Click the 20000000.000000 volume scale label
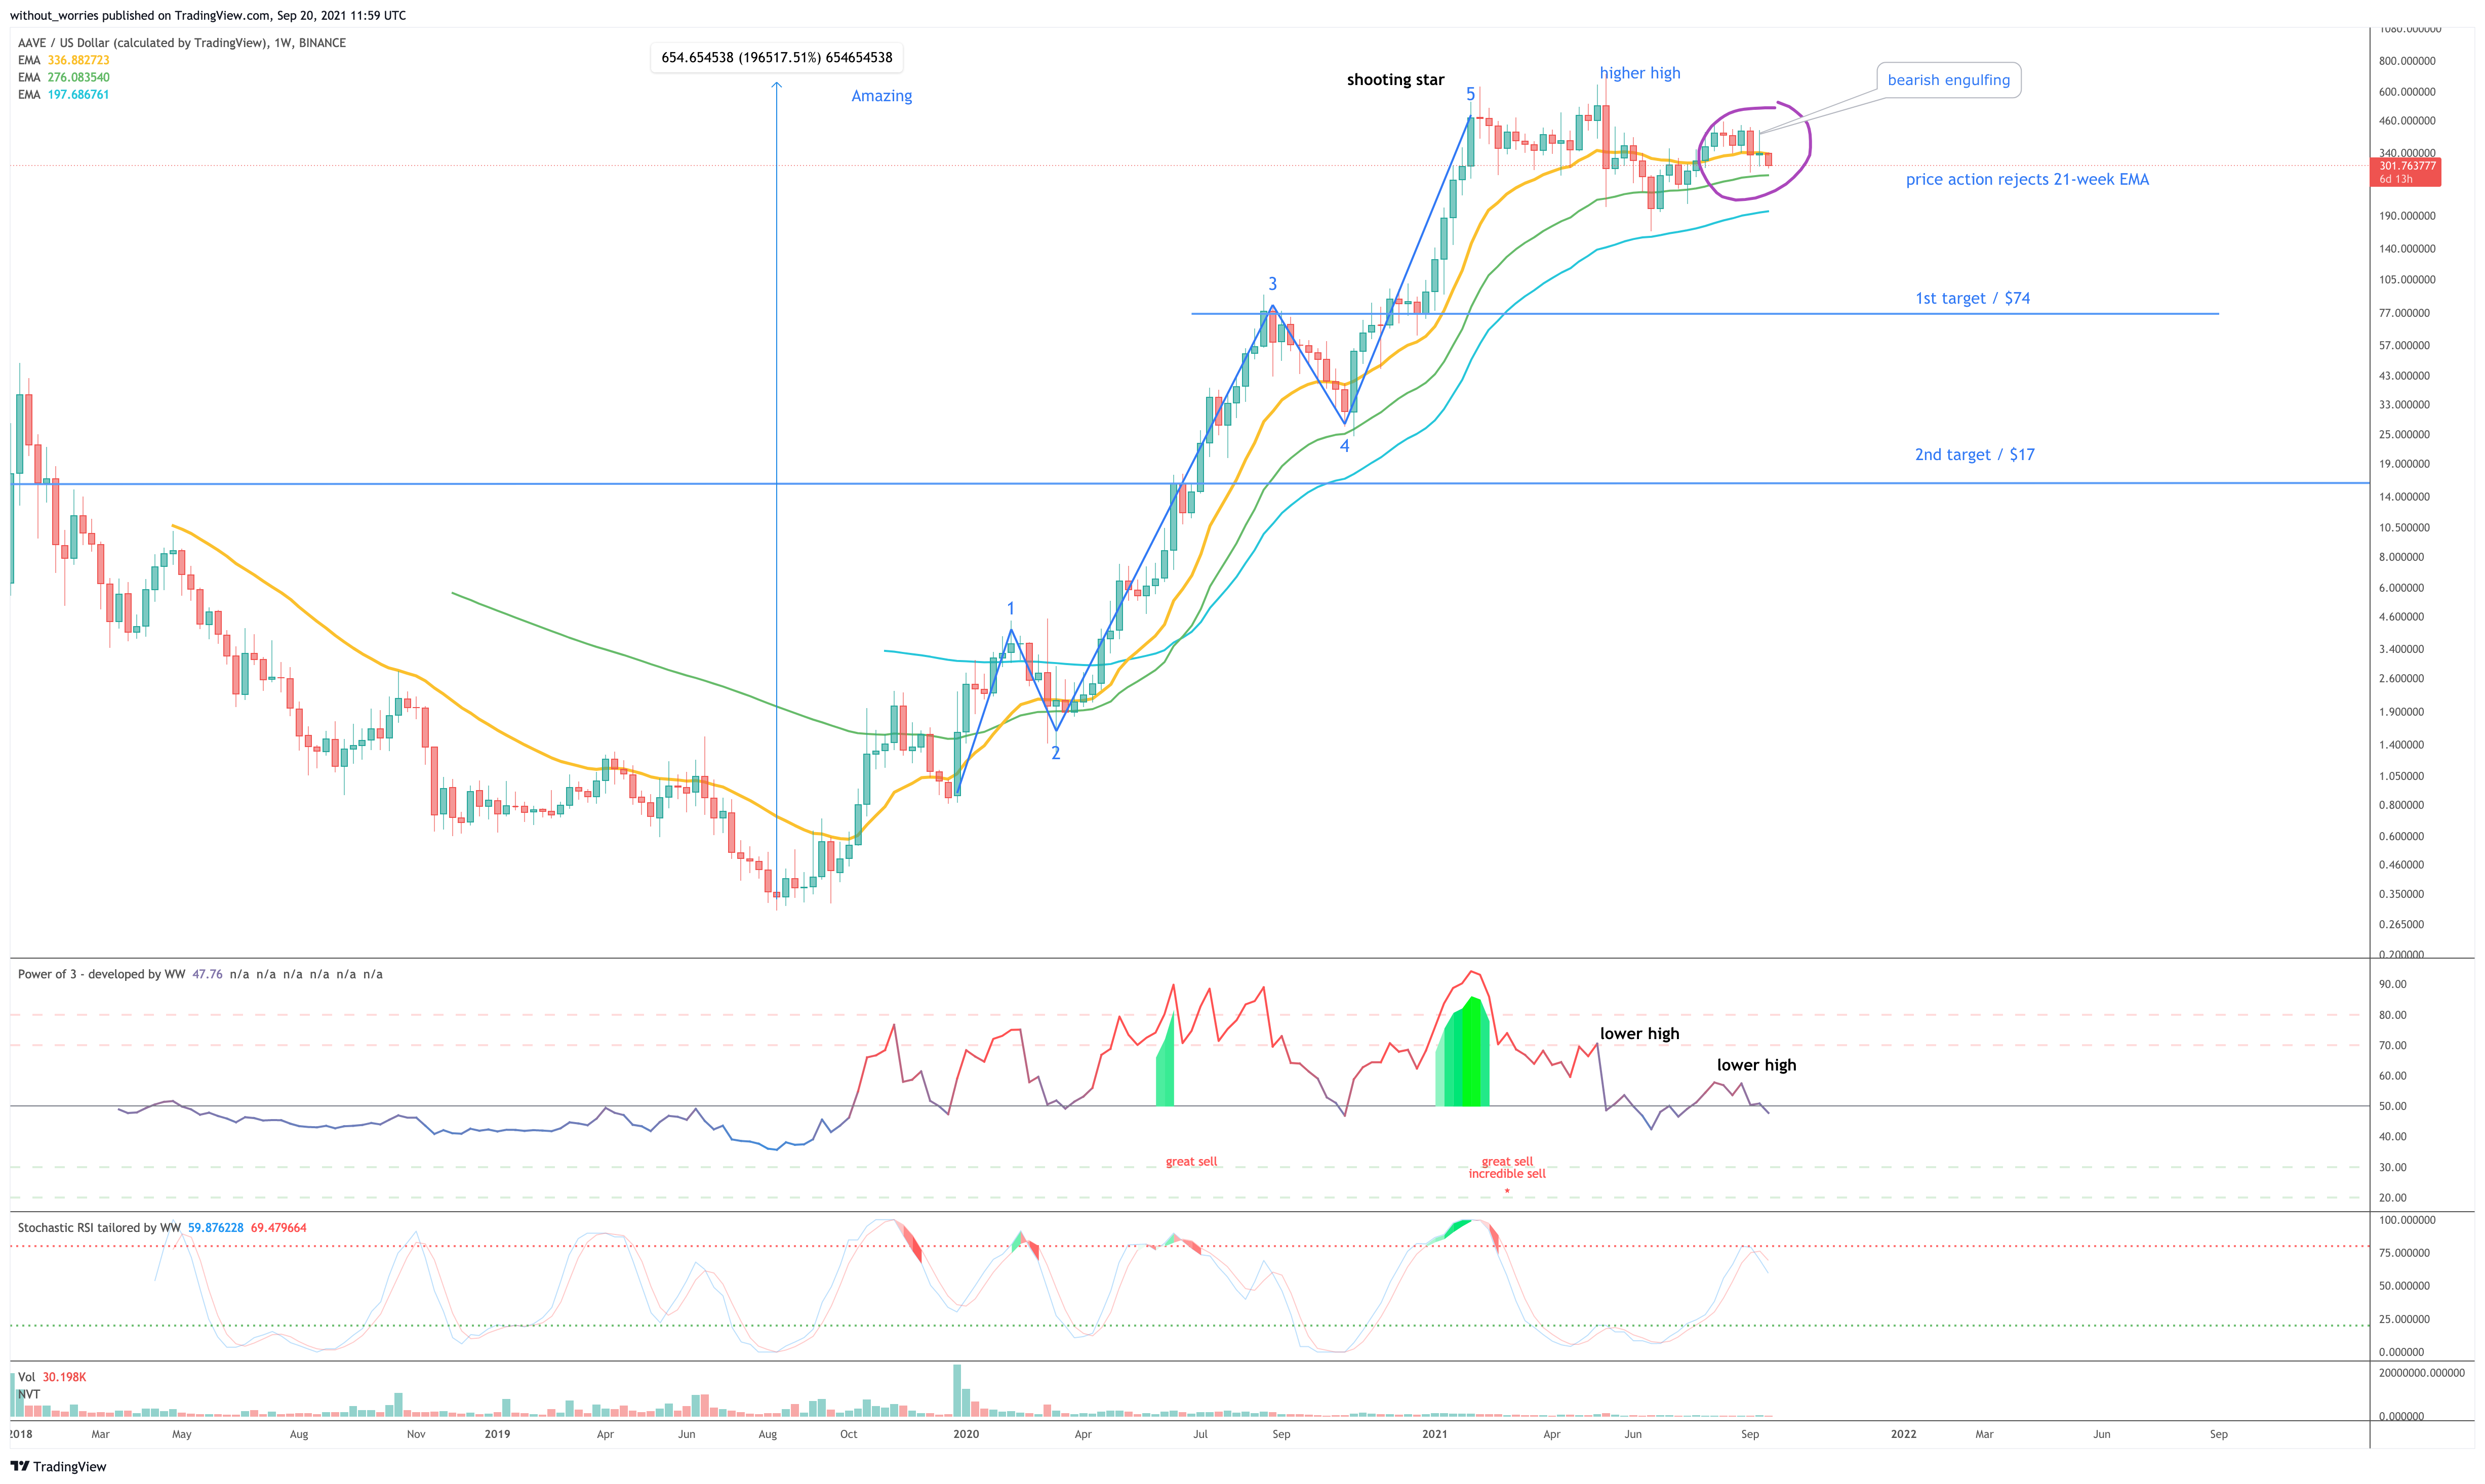Viewport: 2485px width, 1484px height. [2422, 1373]
